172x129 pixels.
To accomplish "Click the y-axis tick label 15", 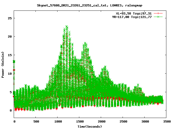I will pos(10,55).
